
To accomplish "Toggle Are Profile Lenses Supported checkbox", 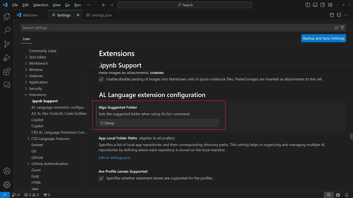I will pyautogui.click(x=101, y=178).
